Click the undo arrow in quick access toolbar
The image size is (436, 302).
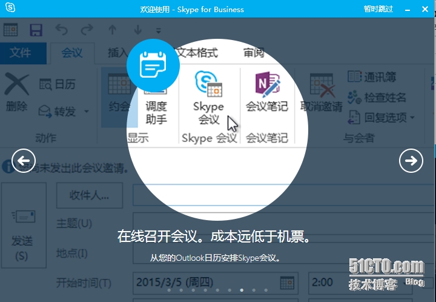click(x=61, y=30)
